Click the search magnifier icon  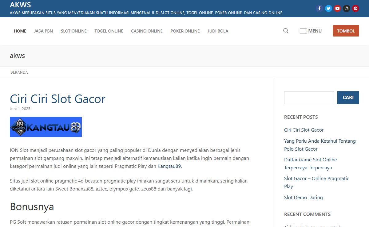coord(286,31)
